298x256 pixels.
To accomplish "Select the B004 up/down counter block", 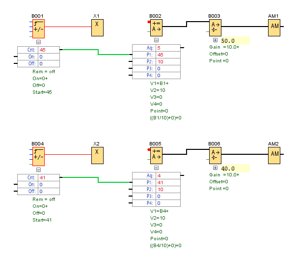I will tap(38, 156).
